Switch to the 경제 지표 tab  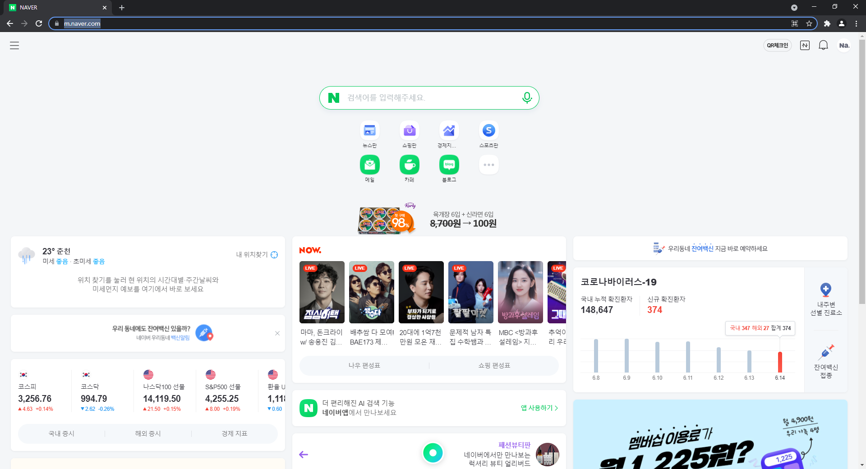(235, 433)
